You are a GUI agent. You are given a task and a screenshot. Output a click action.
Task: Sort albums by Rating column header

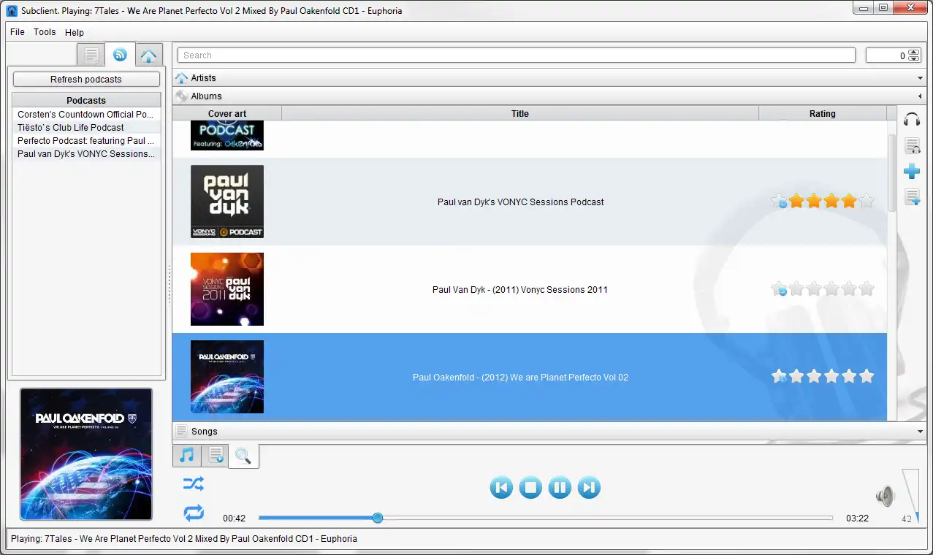822,113
